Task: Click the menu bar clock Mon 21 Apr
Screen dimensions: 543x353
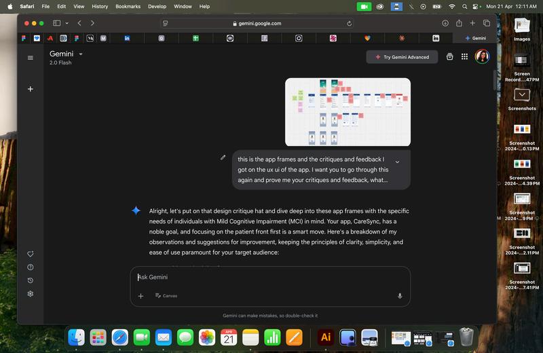Action: [x=512, y=6]
